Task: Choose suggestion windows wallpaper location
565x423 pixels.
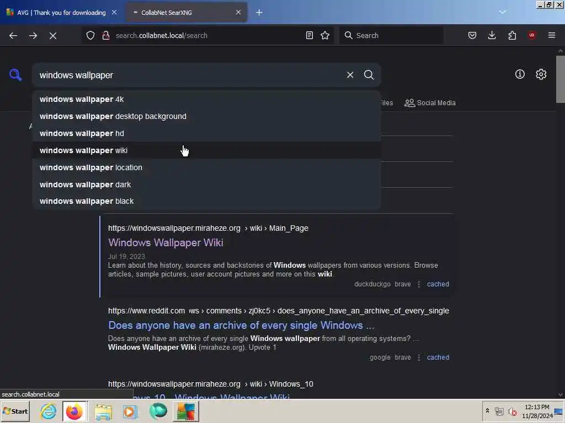Action: tap(206, 167)
